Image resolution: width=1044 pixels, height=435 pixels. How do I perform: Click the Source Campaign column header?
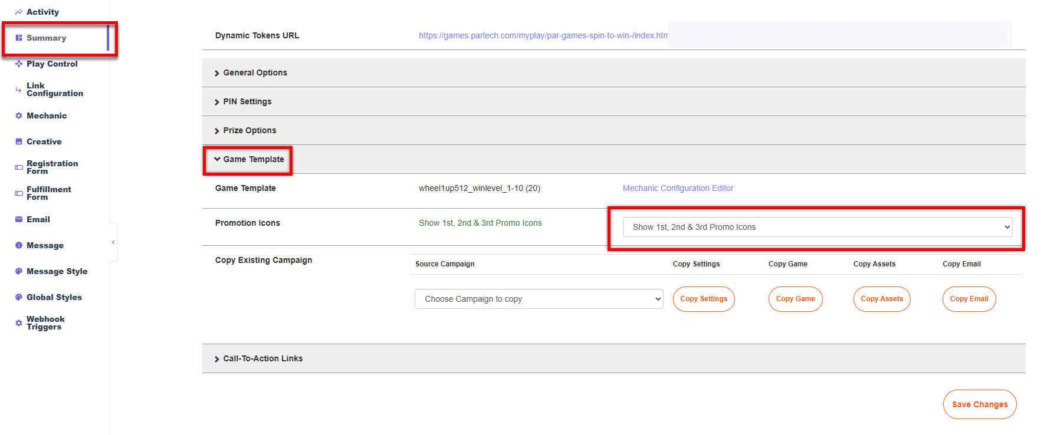[x=445, y=264]
